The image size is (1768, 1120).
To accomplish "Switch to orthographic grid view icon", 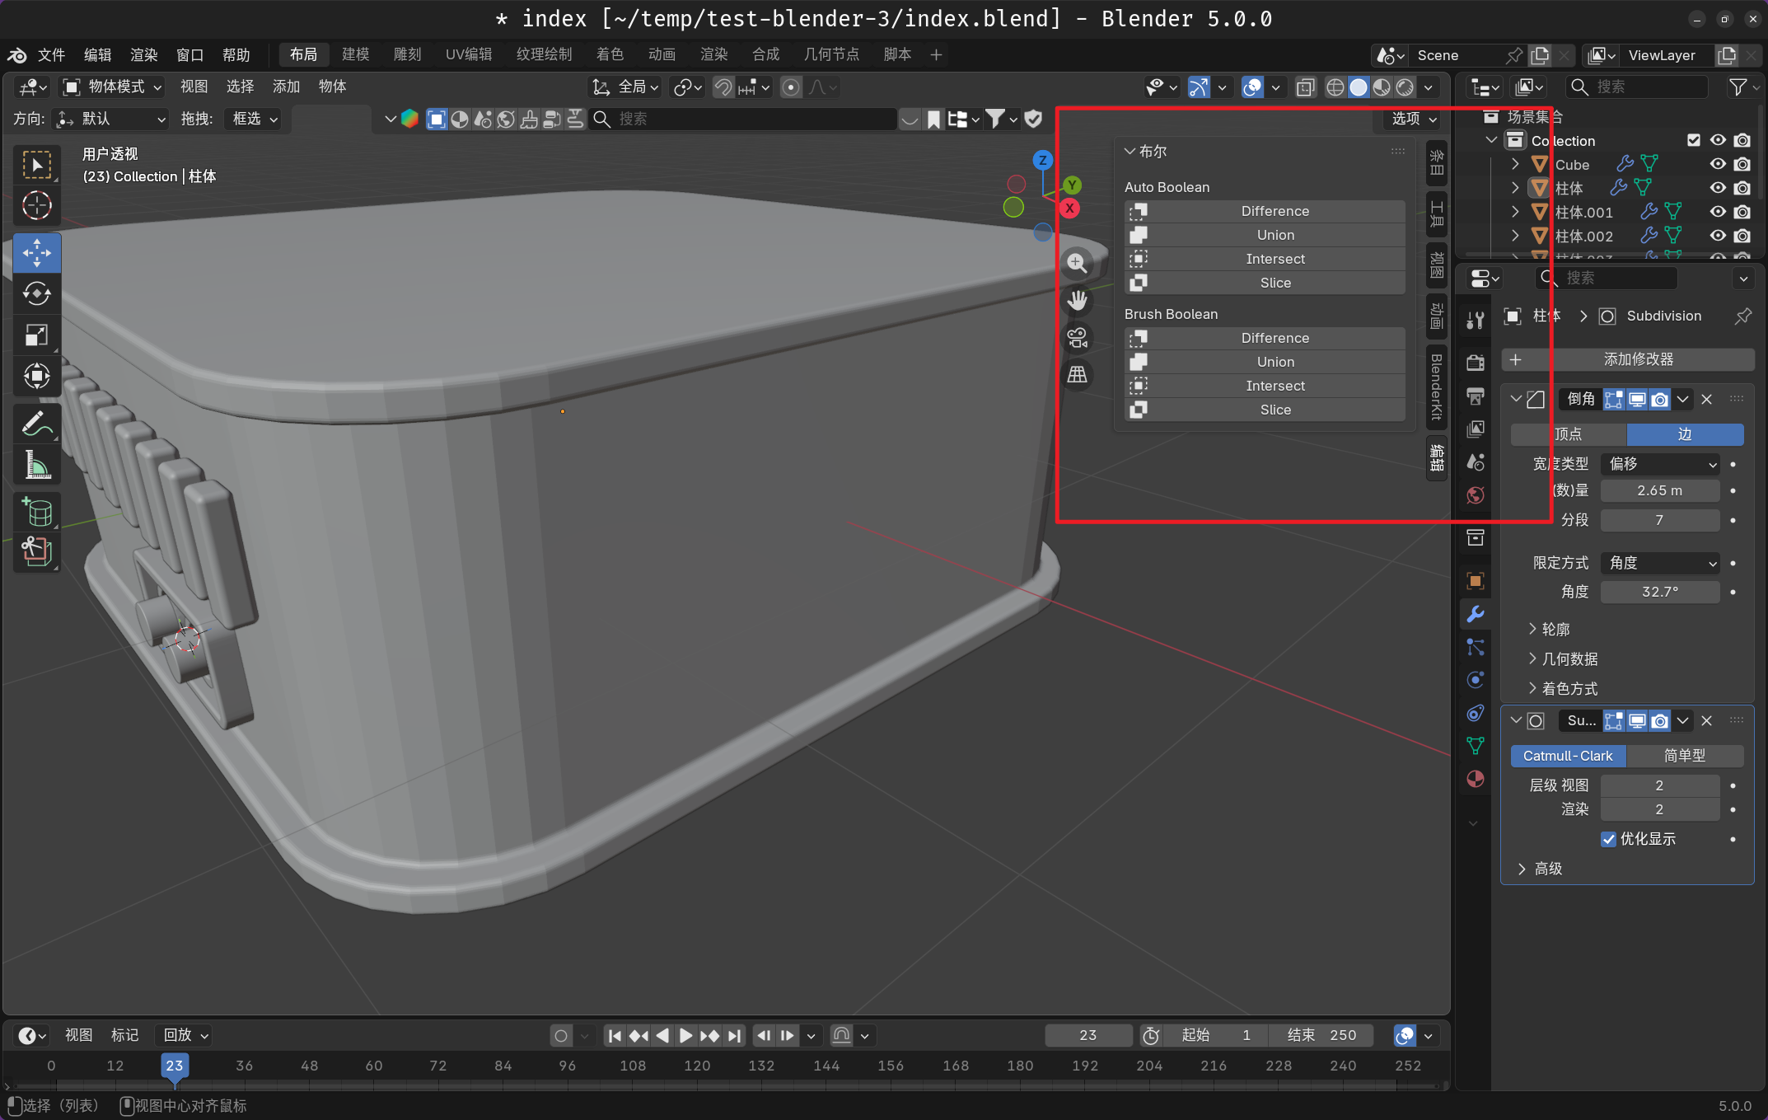I will pyautogui.click(x=1077, y=375).
